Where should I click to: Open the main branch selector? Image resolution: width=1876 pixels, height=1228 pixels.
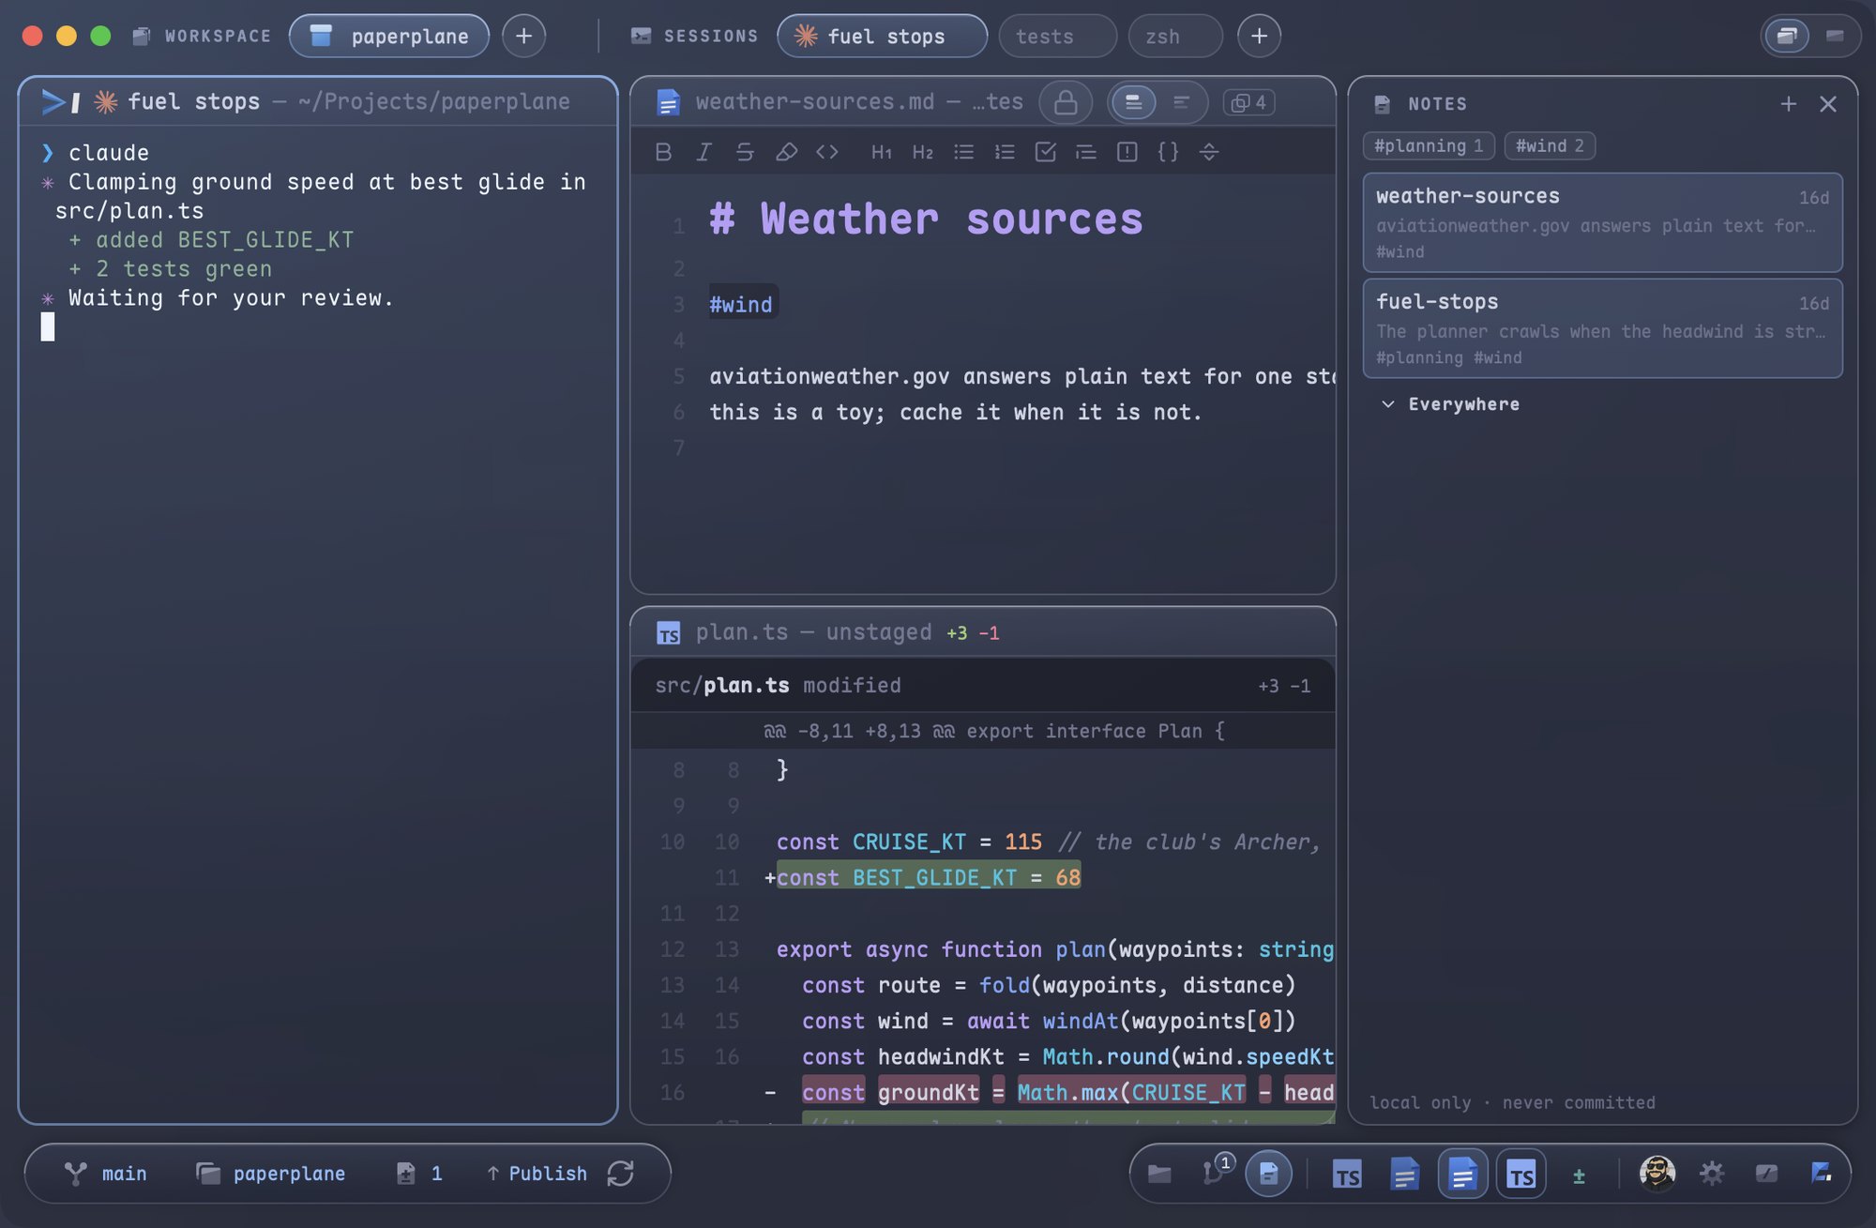coord(106,1174)
